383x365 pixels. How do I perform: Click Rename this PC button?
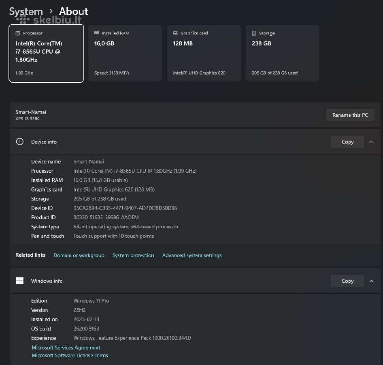[350, 115]
